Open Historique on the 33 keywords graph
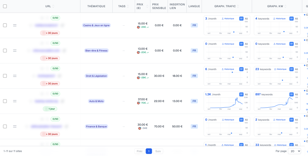 point(280,145)
